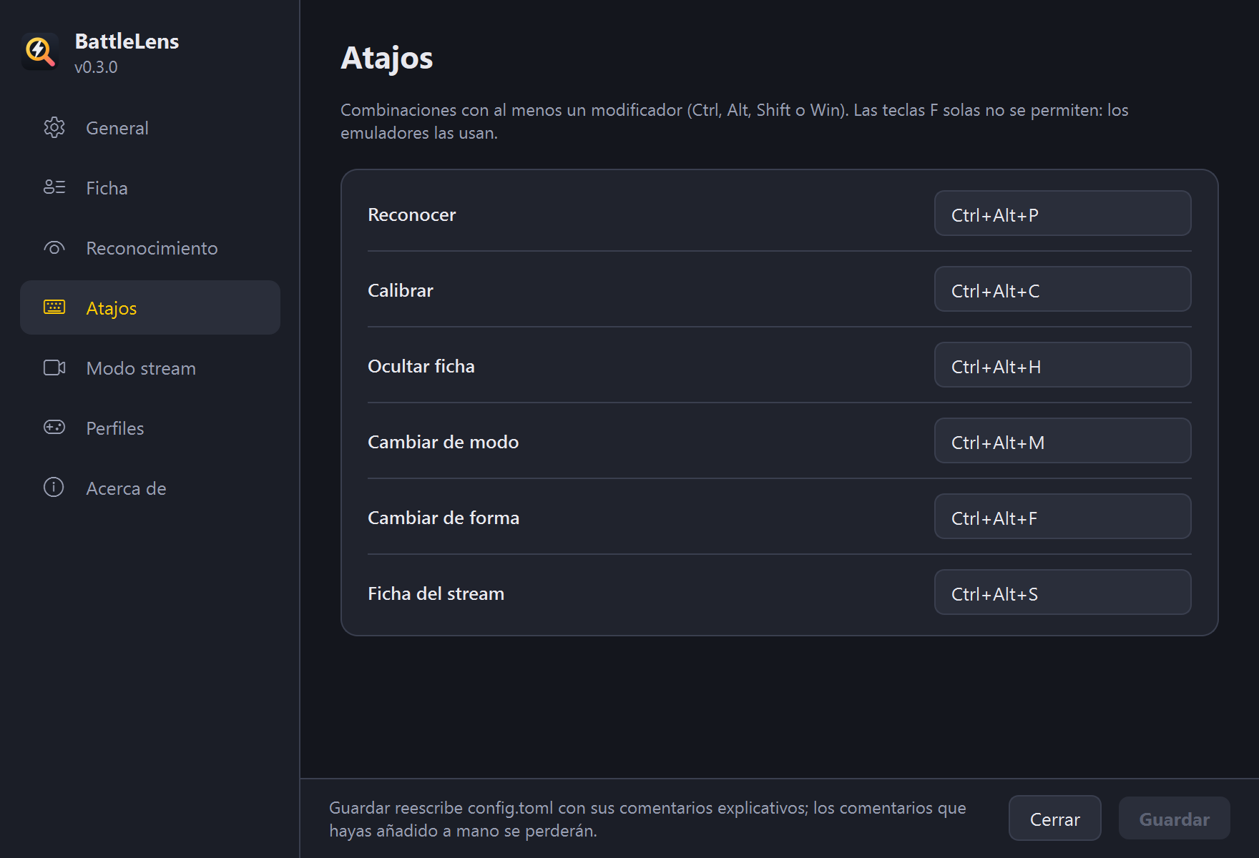The image size is (1259, 858).
Task: Go to the Ficha section
Action: tap(150, 188)
